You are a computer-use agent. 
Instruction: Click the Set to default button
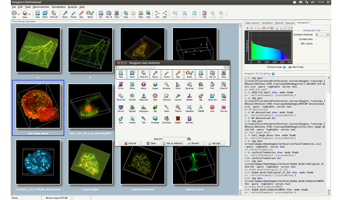pos(172,143)
